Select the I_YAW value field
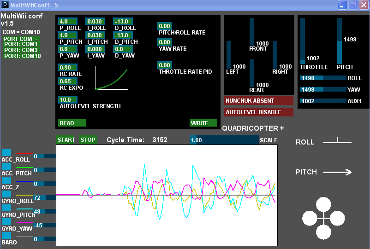 click(x=95, y=49)
